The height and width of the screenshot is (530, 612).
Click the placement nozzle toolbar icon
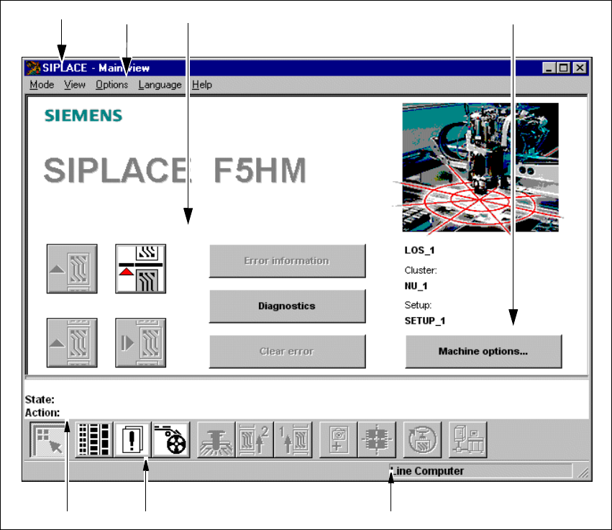[x=216, y=439]
